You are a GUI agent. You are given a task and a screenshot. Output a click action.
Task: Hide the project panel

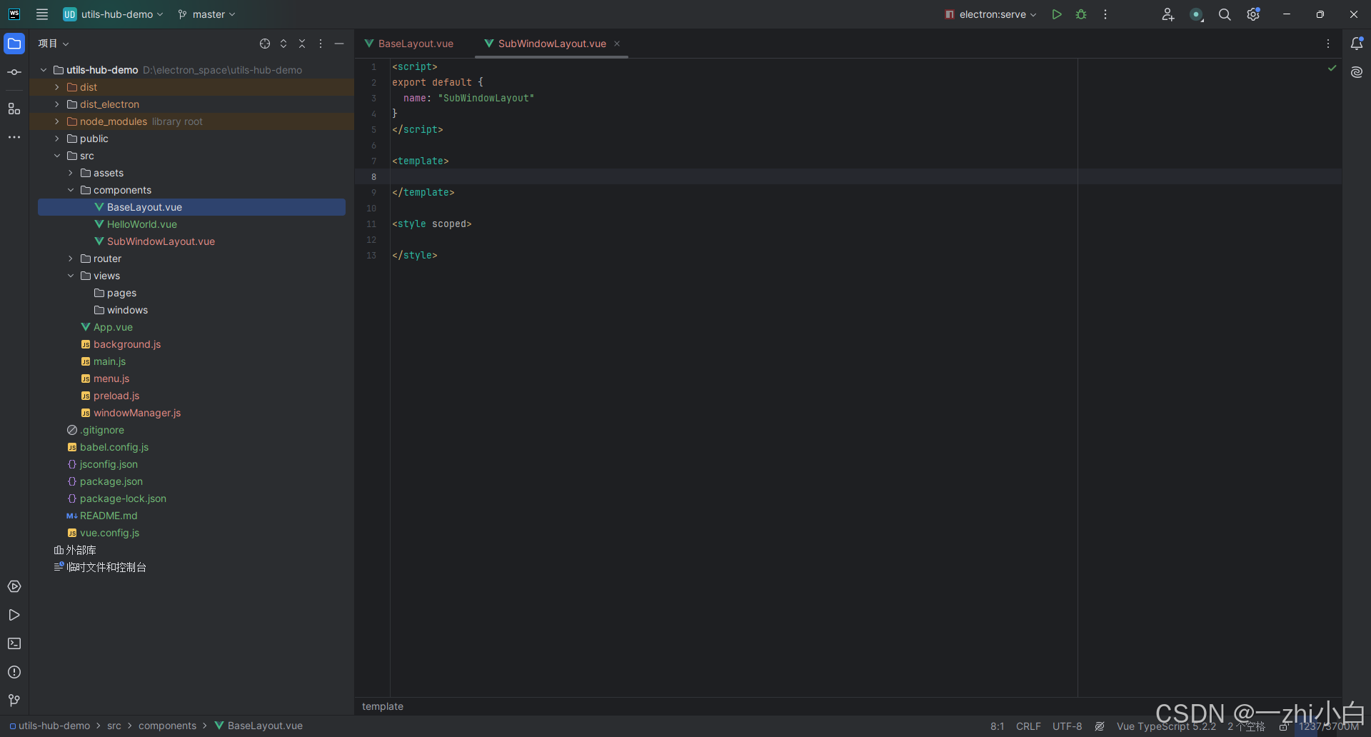click(339, 44)
